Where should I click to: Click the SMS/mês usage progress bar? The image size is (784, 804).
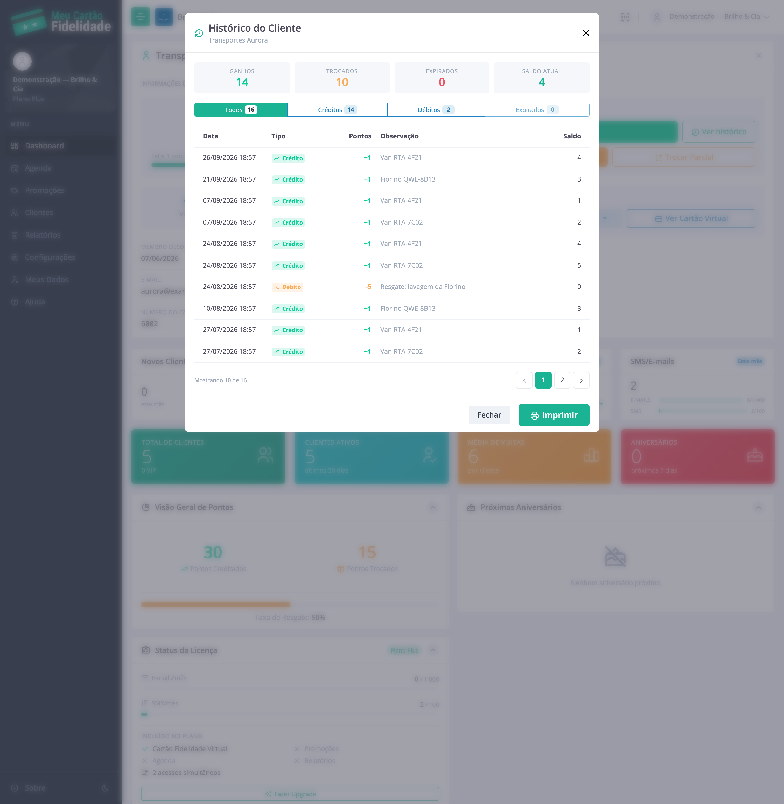290,714
